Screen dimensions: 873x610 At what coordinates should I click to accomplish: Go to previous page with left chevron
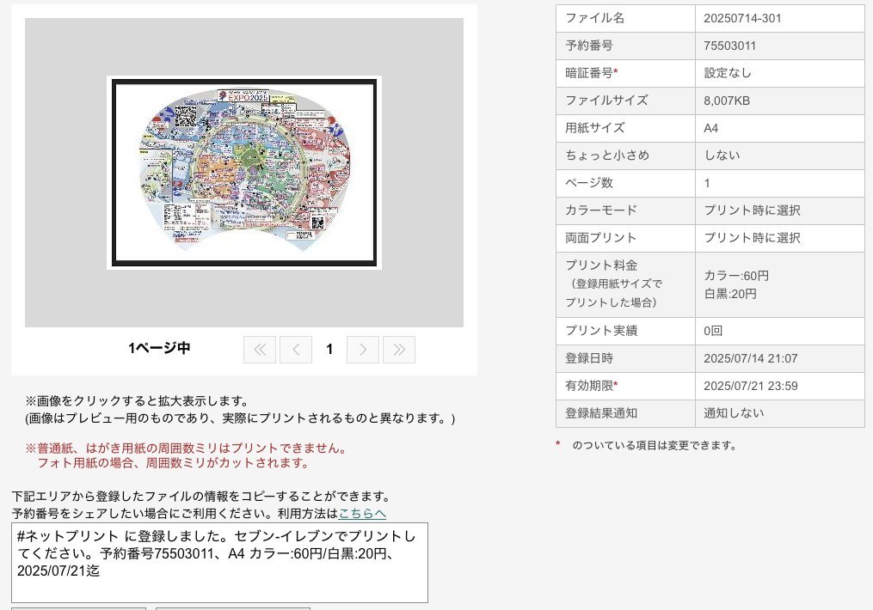coord(296,350)
